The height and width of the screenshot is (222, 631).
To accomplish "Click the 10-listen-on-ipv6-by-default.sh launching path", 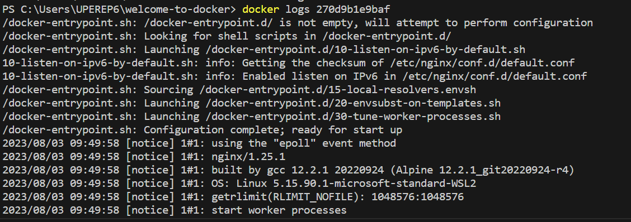I will click(x=365, y=50).
